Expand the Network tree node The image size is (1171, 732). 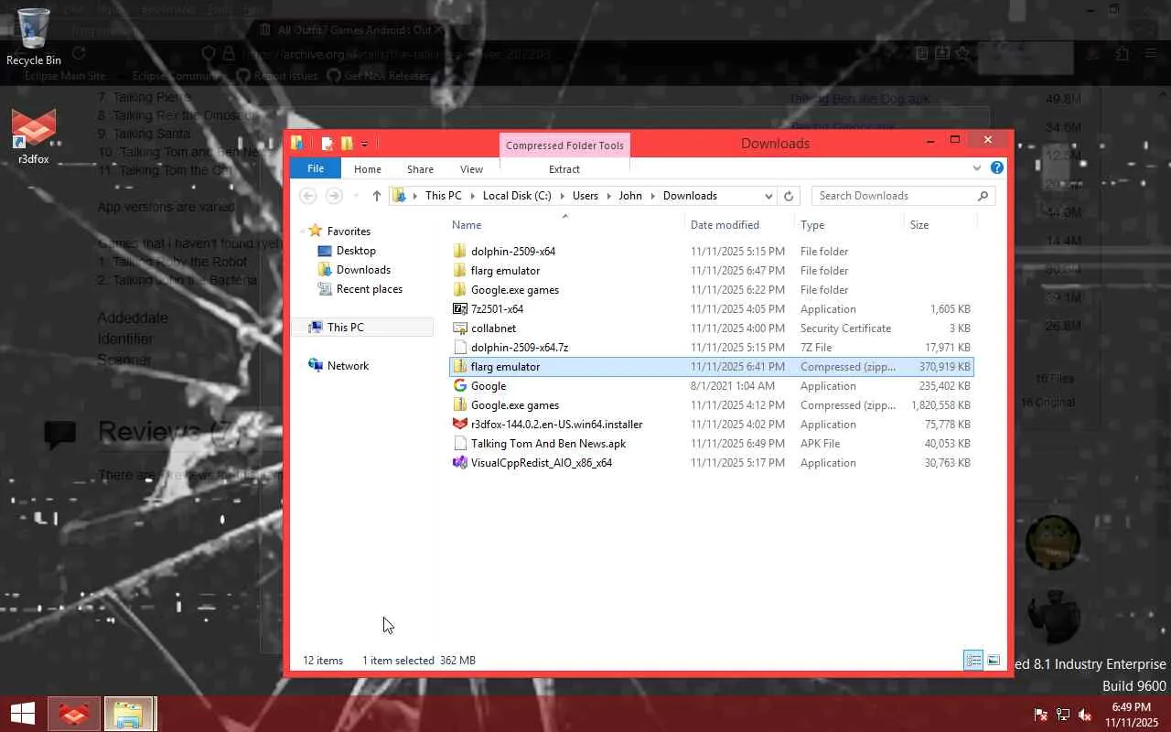click(x=301, y=366)
